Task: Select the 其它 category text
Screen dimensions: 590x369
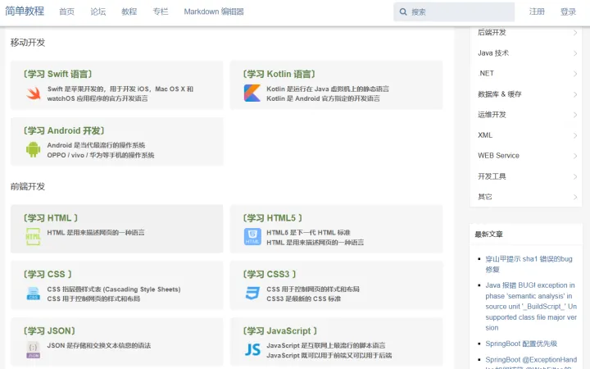Action: point(485,197)
